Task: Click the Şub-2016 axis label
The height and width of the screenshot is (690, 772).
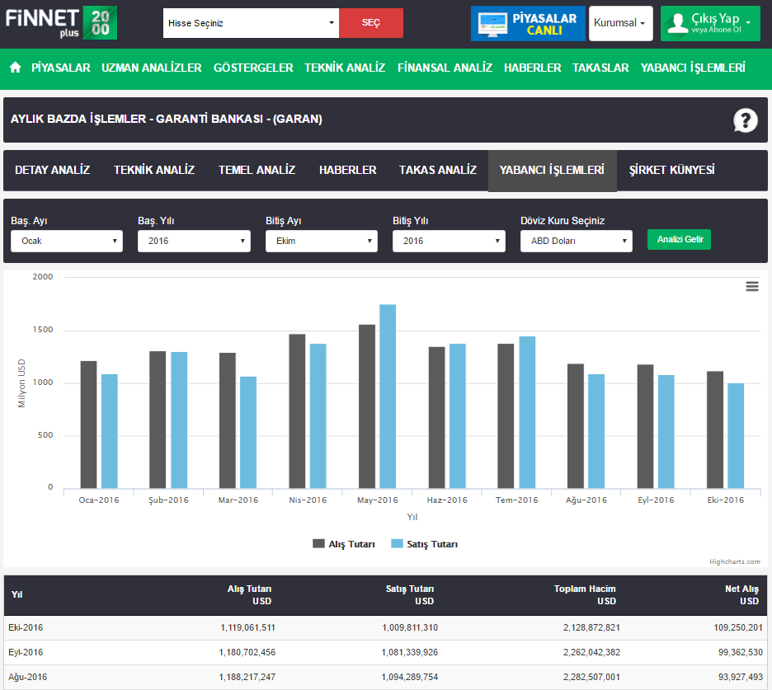Action: click(168, 500)
